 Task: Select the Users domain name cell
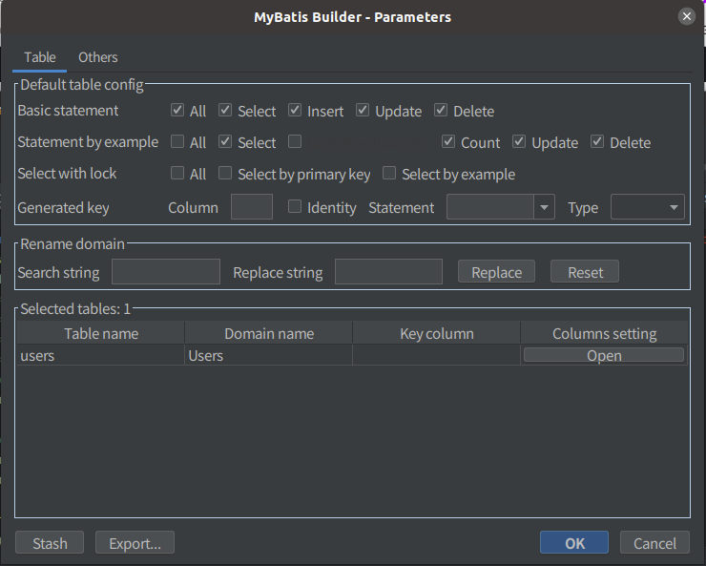click(x=269, y=355)
